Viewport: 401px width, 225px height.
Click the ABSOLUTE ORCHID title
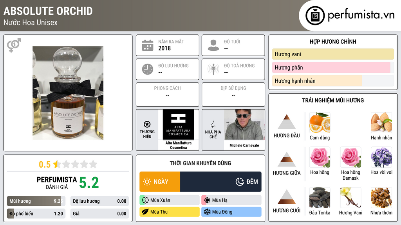pos(48,11)
